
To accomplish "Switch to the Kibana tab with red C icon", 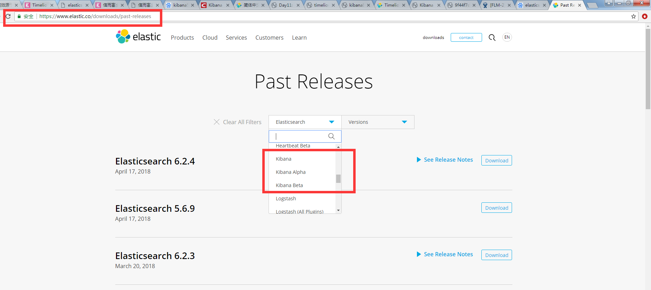I will tap(215, 5).
